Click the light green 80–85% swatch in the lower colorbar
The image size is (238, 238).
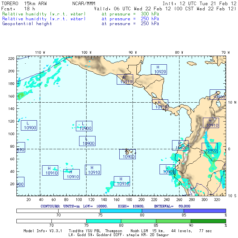pos(139,221)
